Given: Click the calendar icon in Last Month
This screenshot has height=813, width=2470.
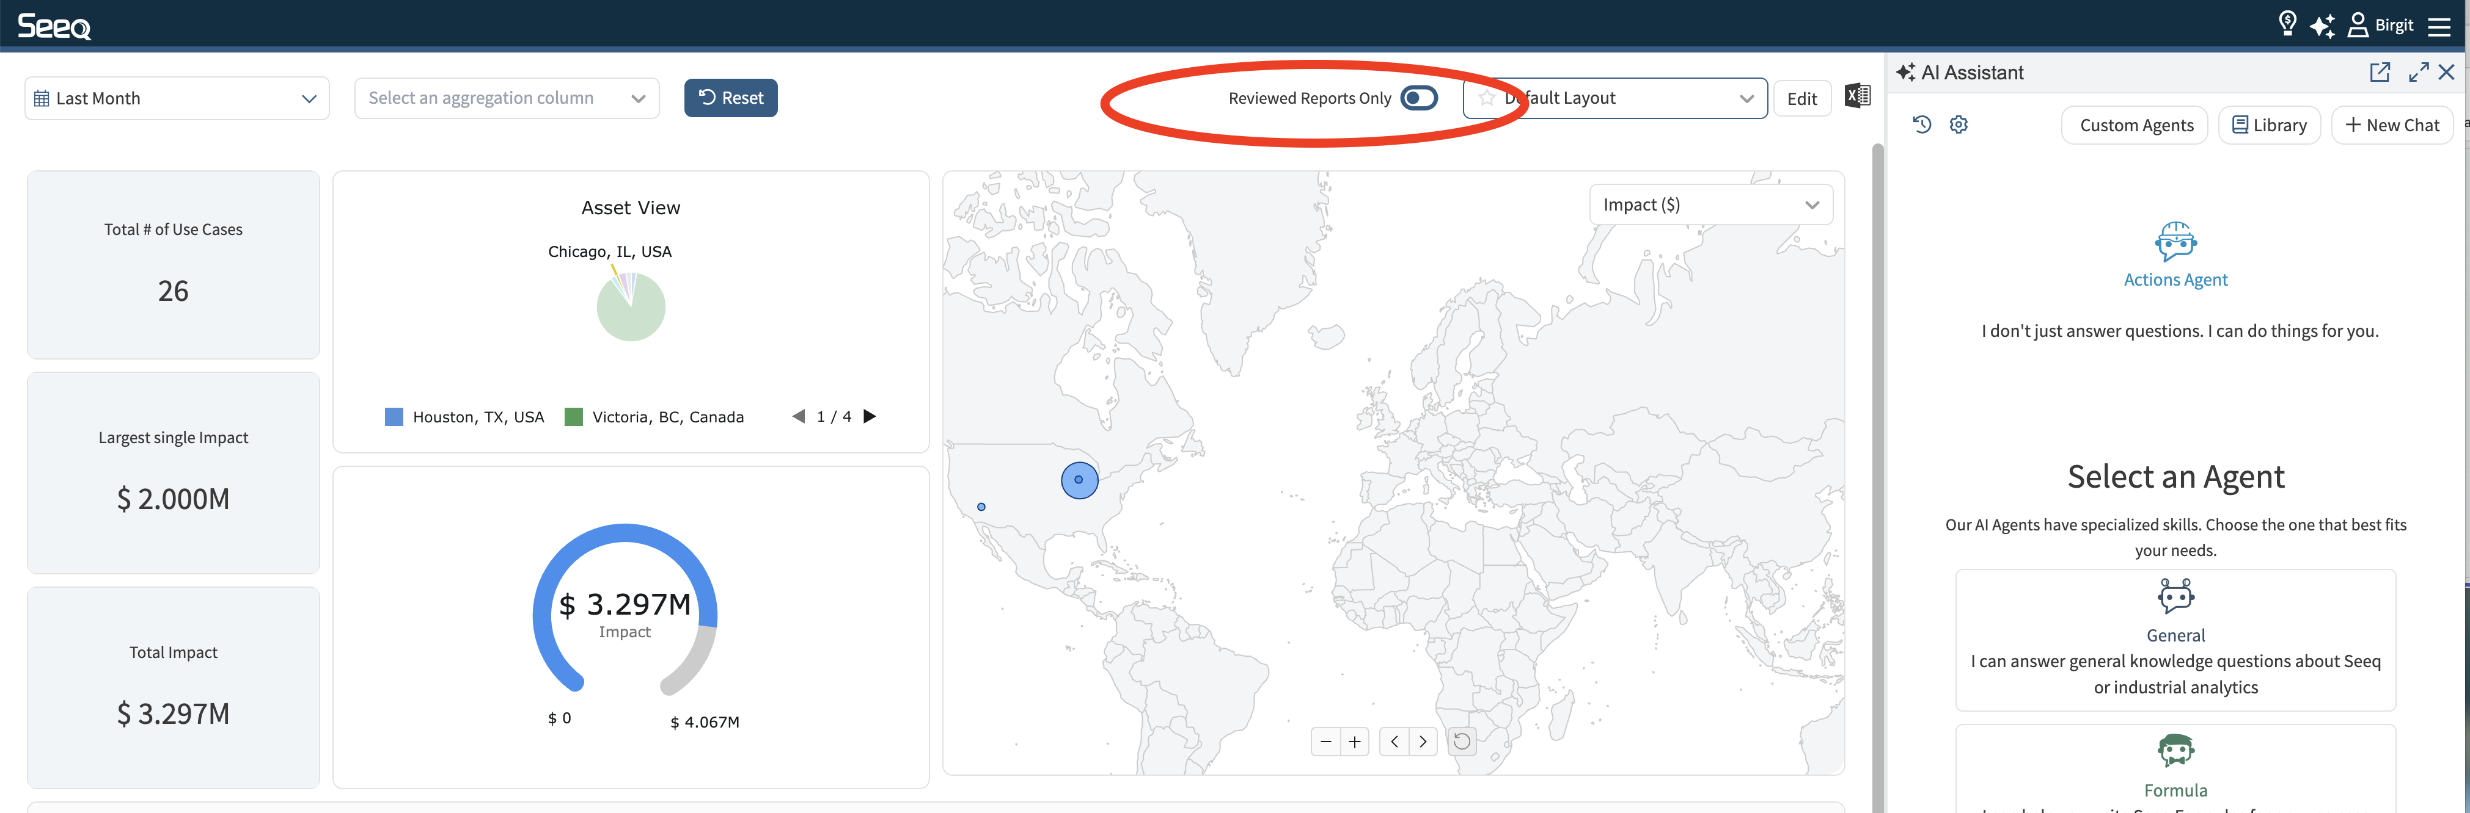Looking at the screenshot, I should pos(41,99).
